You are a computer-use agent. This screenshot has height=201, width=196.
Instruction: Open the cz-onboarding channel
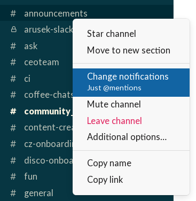coord(49,144)
